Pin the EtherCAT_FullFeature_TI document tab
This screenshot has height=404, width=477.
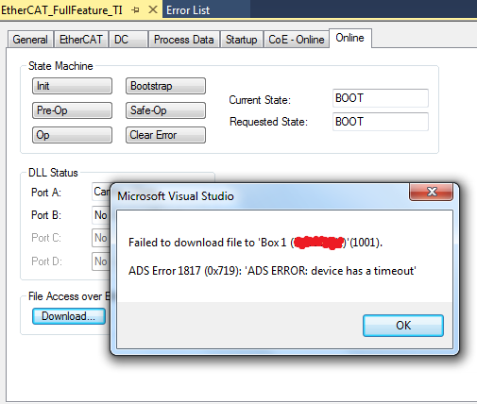pos(136,10)
